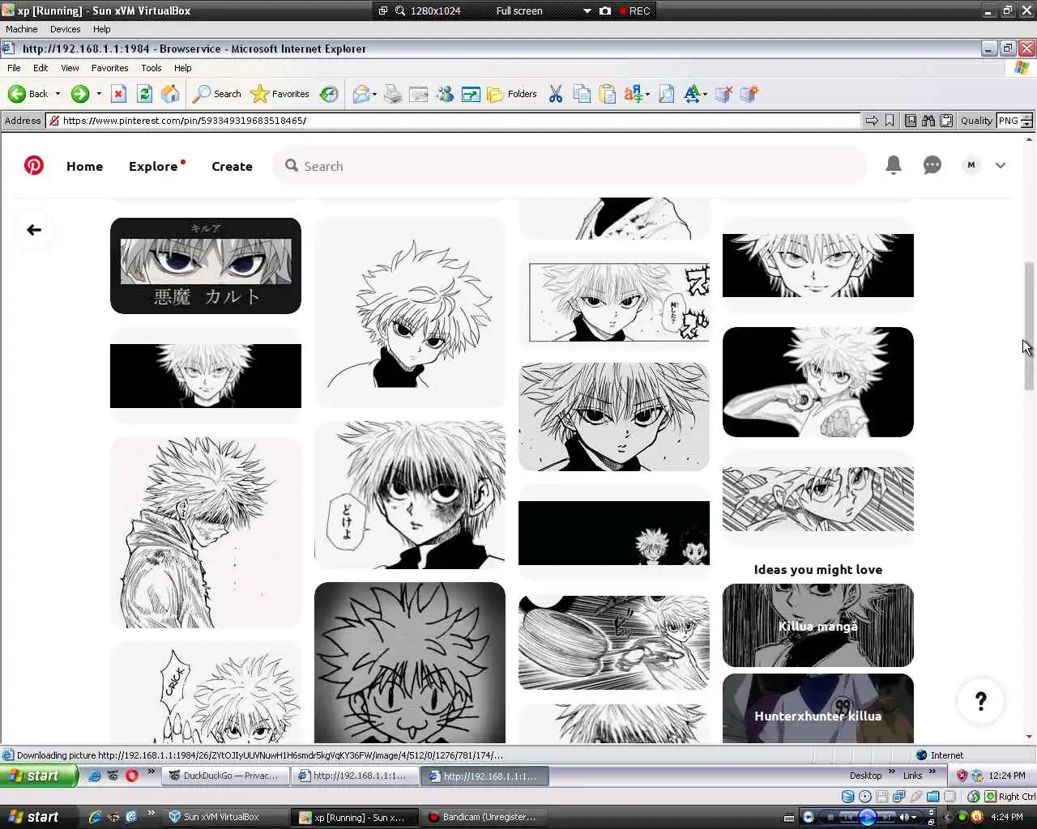Expand the text Size A dropdown arrow

pos(705,94)
